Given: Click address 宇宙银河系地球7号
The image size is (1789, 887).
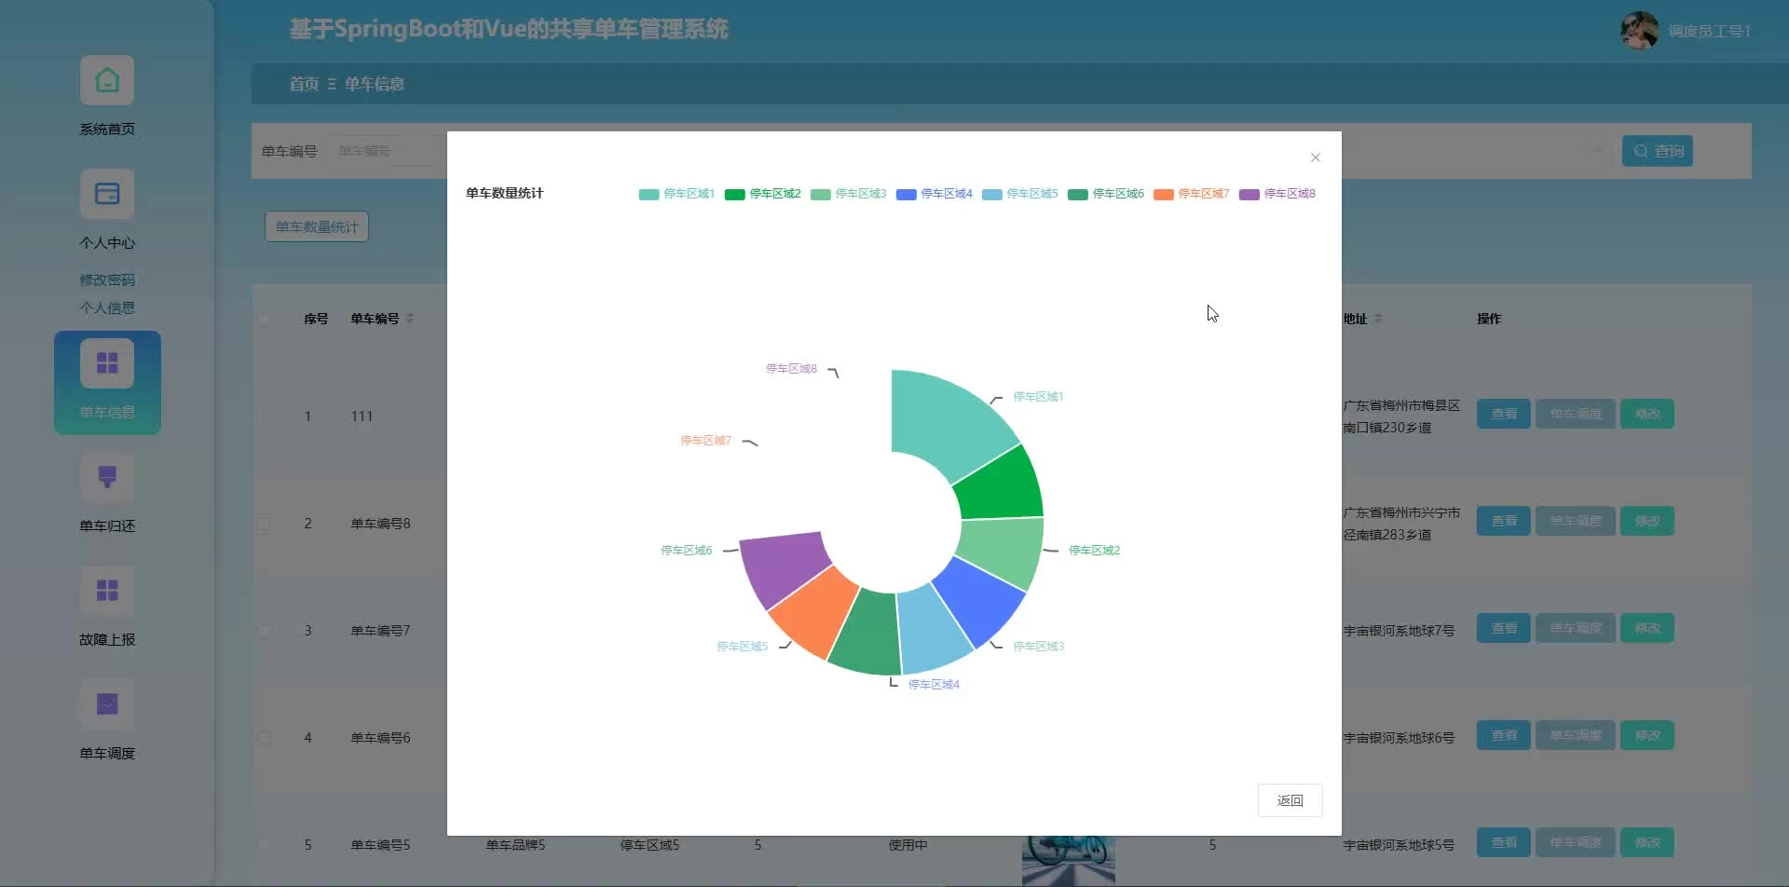Looking at the screenshot, I should [x=1399, y=631].
